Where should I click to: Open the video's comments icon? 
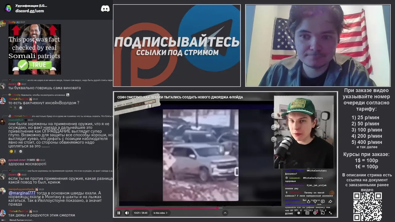pyautogui.click(x=323, y=201)
